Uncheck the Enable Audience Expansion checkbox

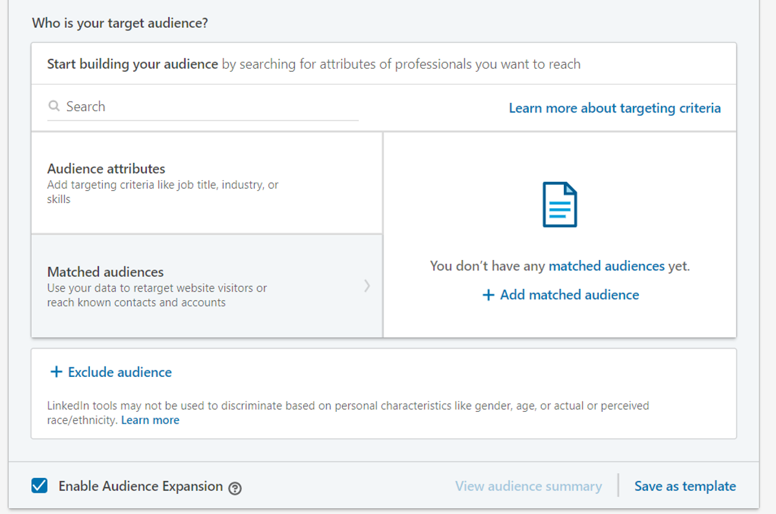pyautogui.click(x=39, y=486)
